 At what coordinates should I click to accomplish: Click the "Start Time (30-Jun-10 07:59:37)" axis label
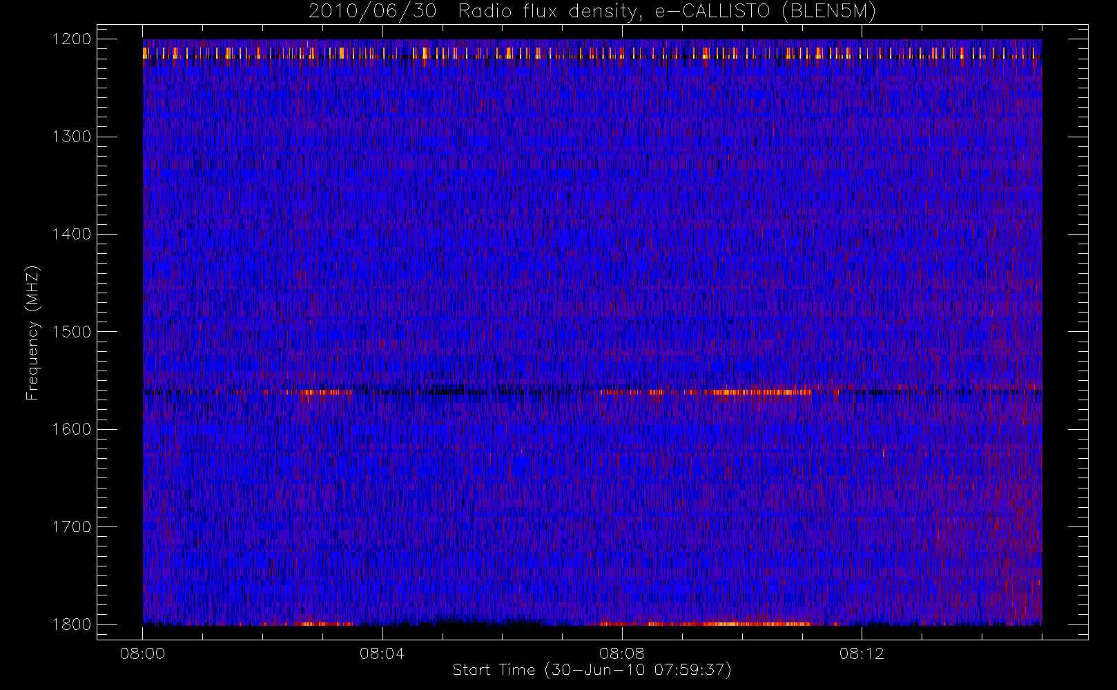[x=592, y=670]
